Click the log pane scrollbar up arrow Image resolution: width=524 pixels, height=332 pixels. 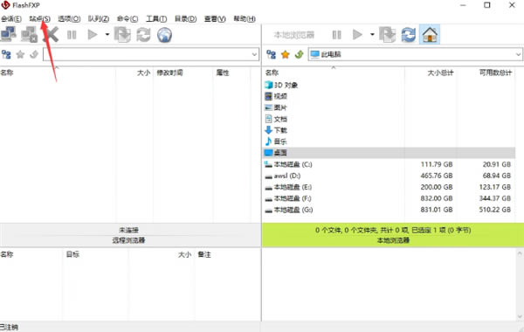pos(520,253)
